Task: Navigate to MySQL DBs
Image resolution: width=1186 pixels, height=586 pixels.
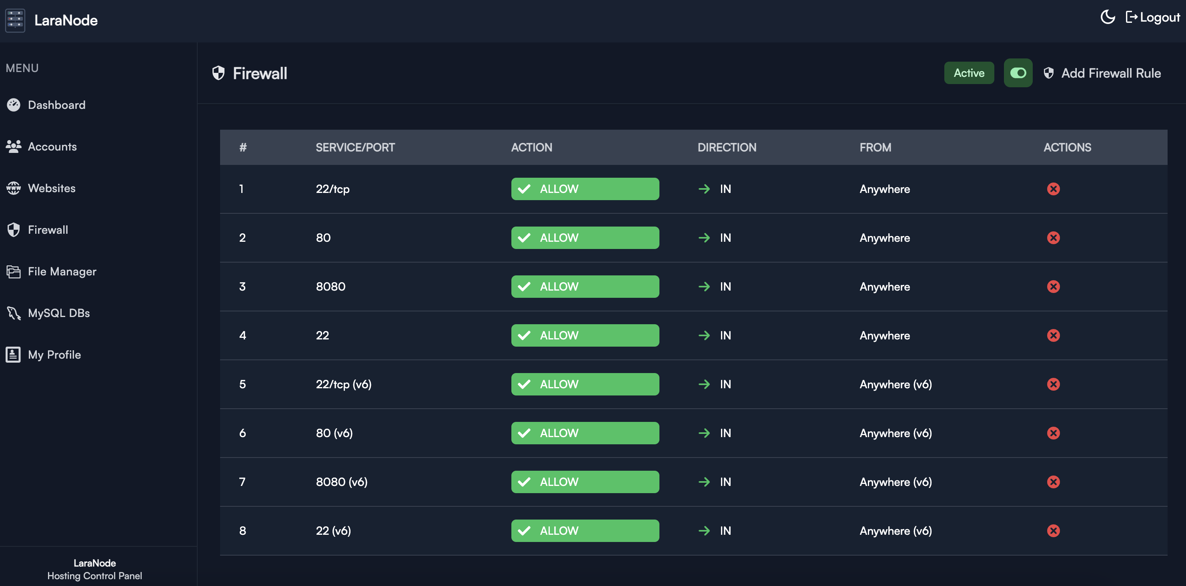Action: (58, 313)
